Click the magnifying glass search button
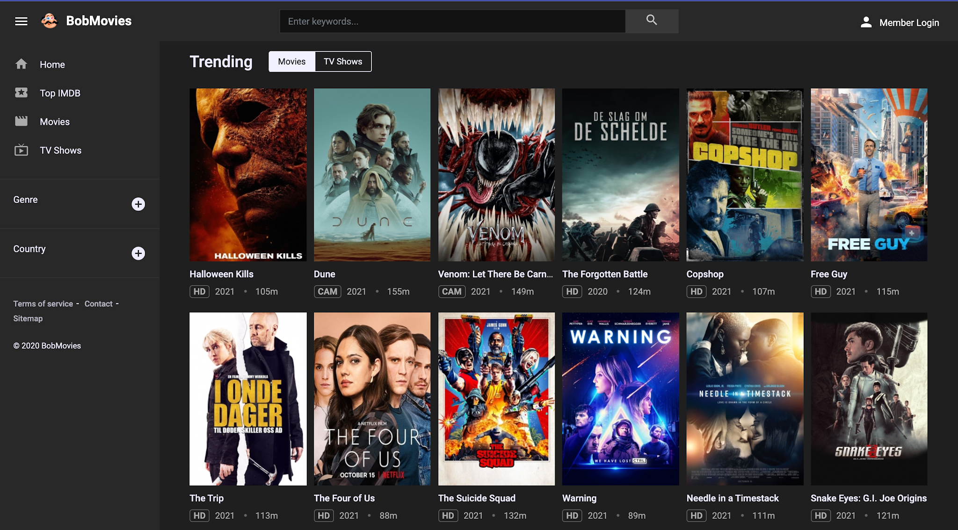The width and height of the screenshot is (958, 530). tap(652, 21)
